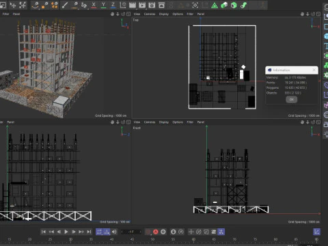
Task: Click render to picture viewer clapperboard with play symbol
Action: tap(142, 5)
